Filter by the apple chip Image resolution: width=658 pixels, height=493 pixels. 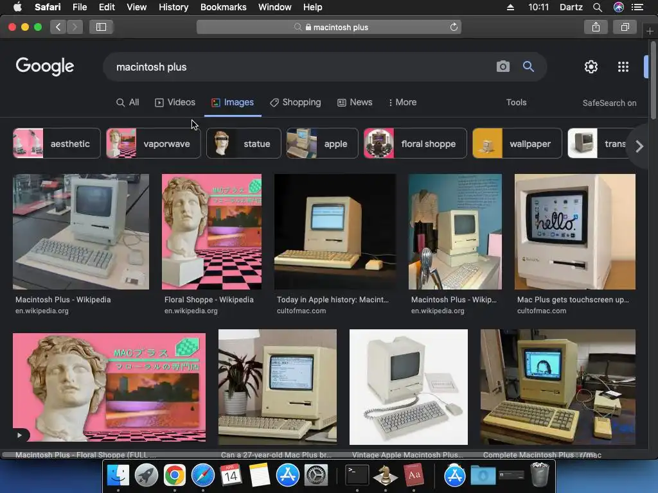click(323, 143)
